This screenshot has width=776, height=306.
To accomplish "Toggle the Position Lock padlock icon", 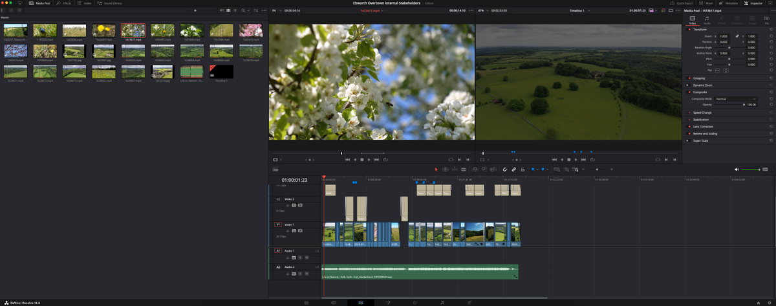I will (x=523, y=169).
